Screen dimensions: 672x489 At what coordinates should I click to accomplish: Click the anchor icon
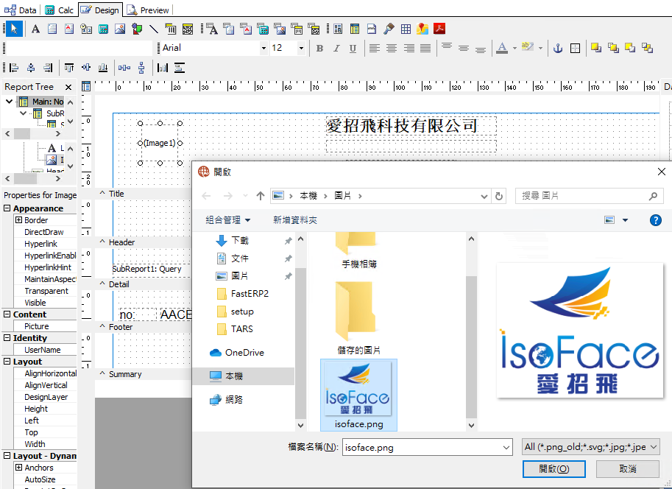coord(558,48)
